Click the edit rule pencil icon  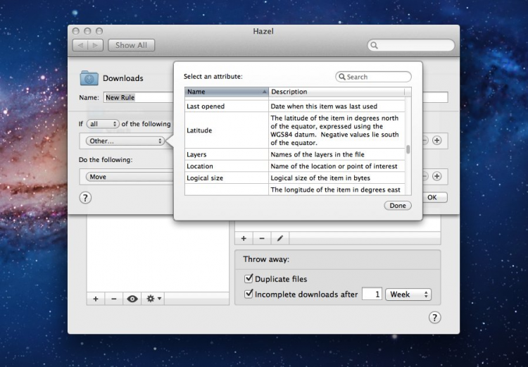click(x=279, y=239)
